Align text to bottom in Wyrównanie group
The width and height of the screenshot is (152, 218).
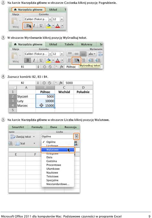point(83,54)
